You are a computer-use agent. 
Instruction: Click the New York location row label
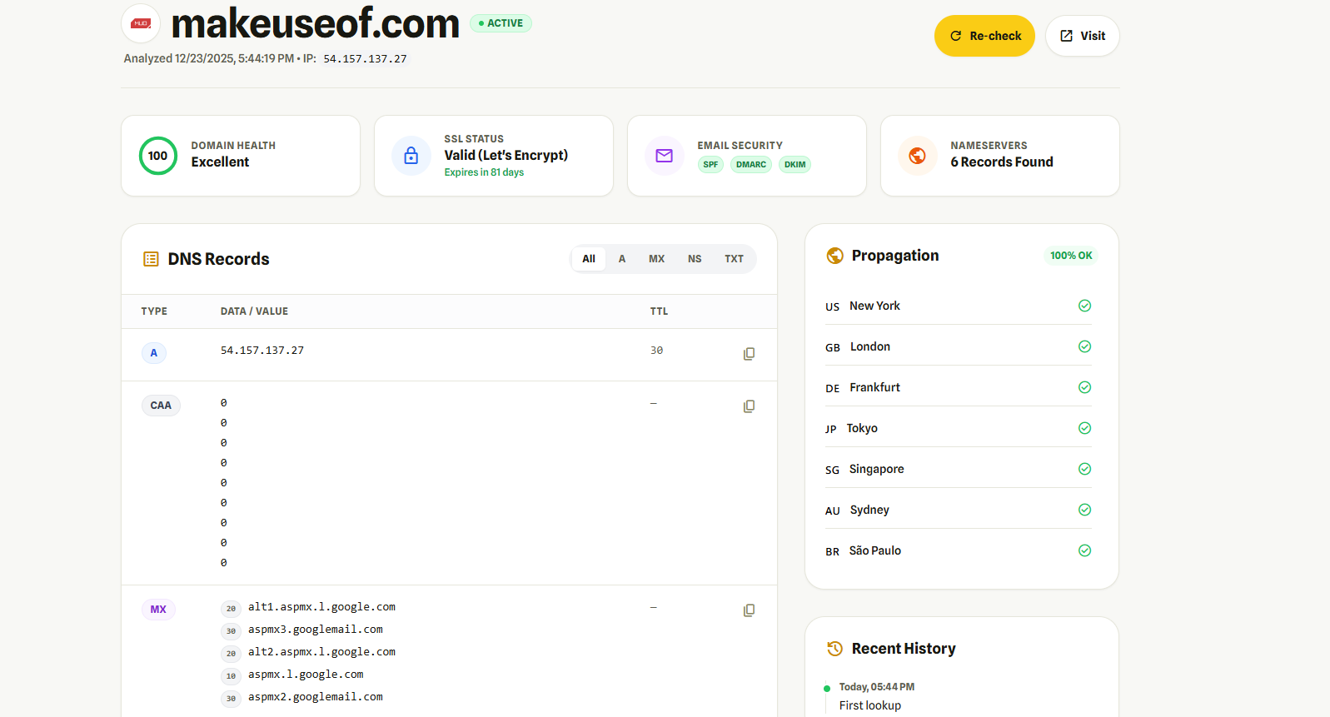pyautogui.click(x=874, y=306)
